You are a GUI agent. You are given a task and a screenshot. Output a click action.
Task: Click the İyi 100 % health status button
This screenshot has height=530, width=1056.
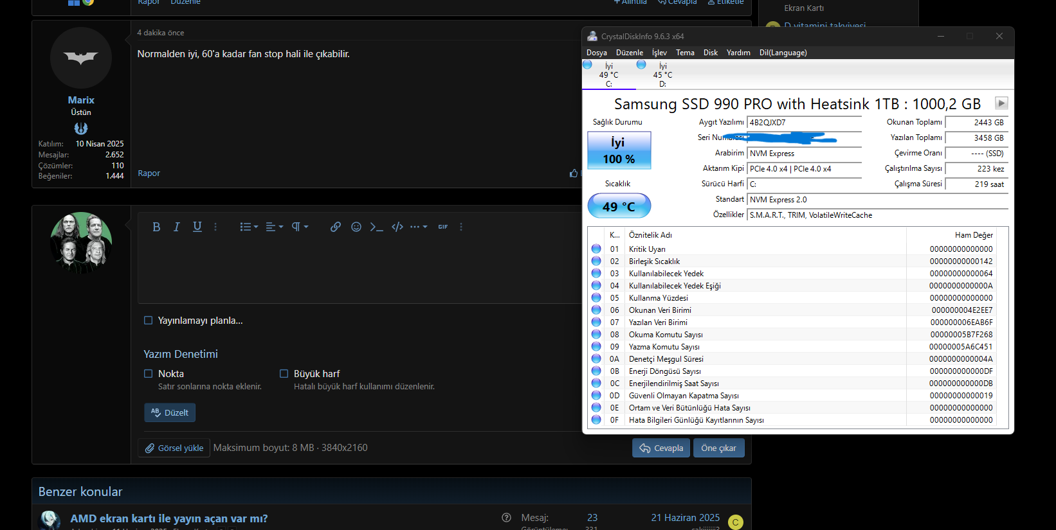[x=619, y=150]
